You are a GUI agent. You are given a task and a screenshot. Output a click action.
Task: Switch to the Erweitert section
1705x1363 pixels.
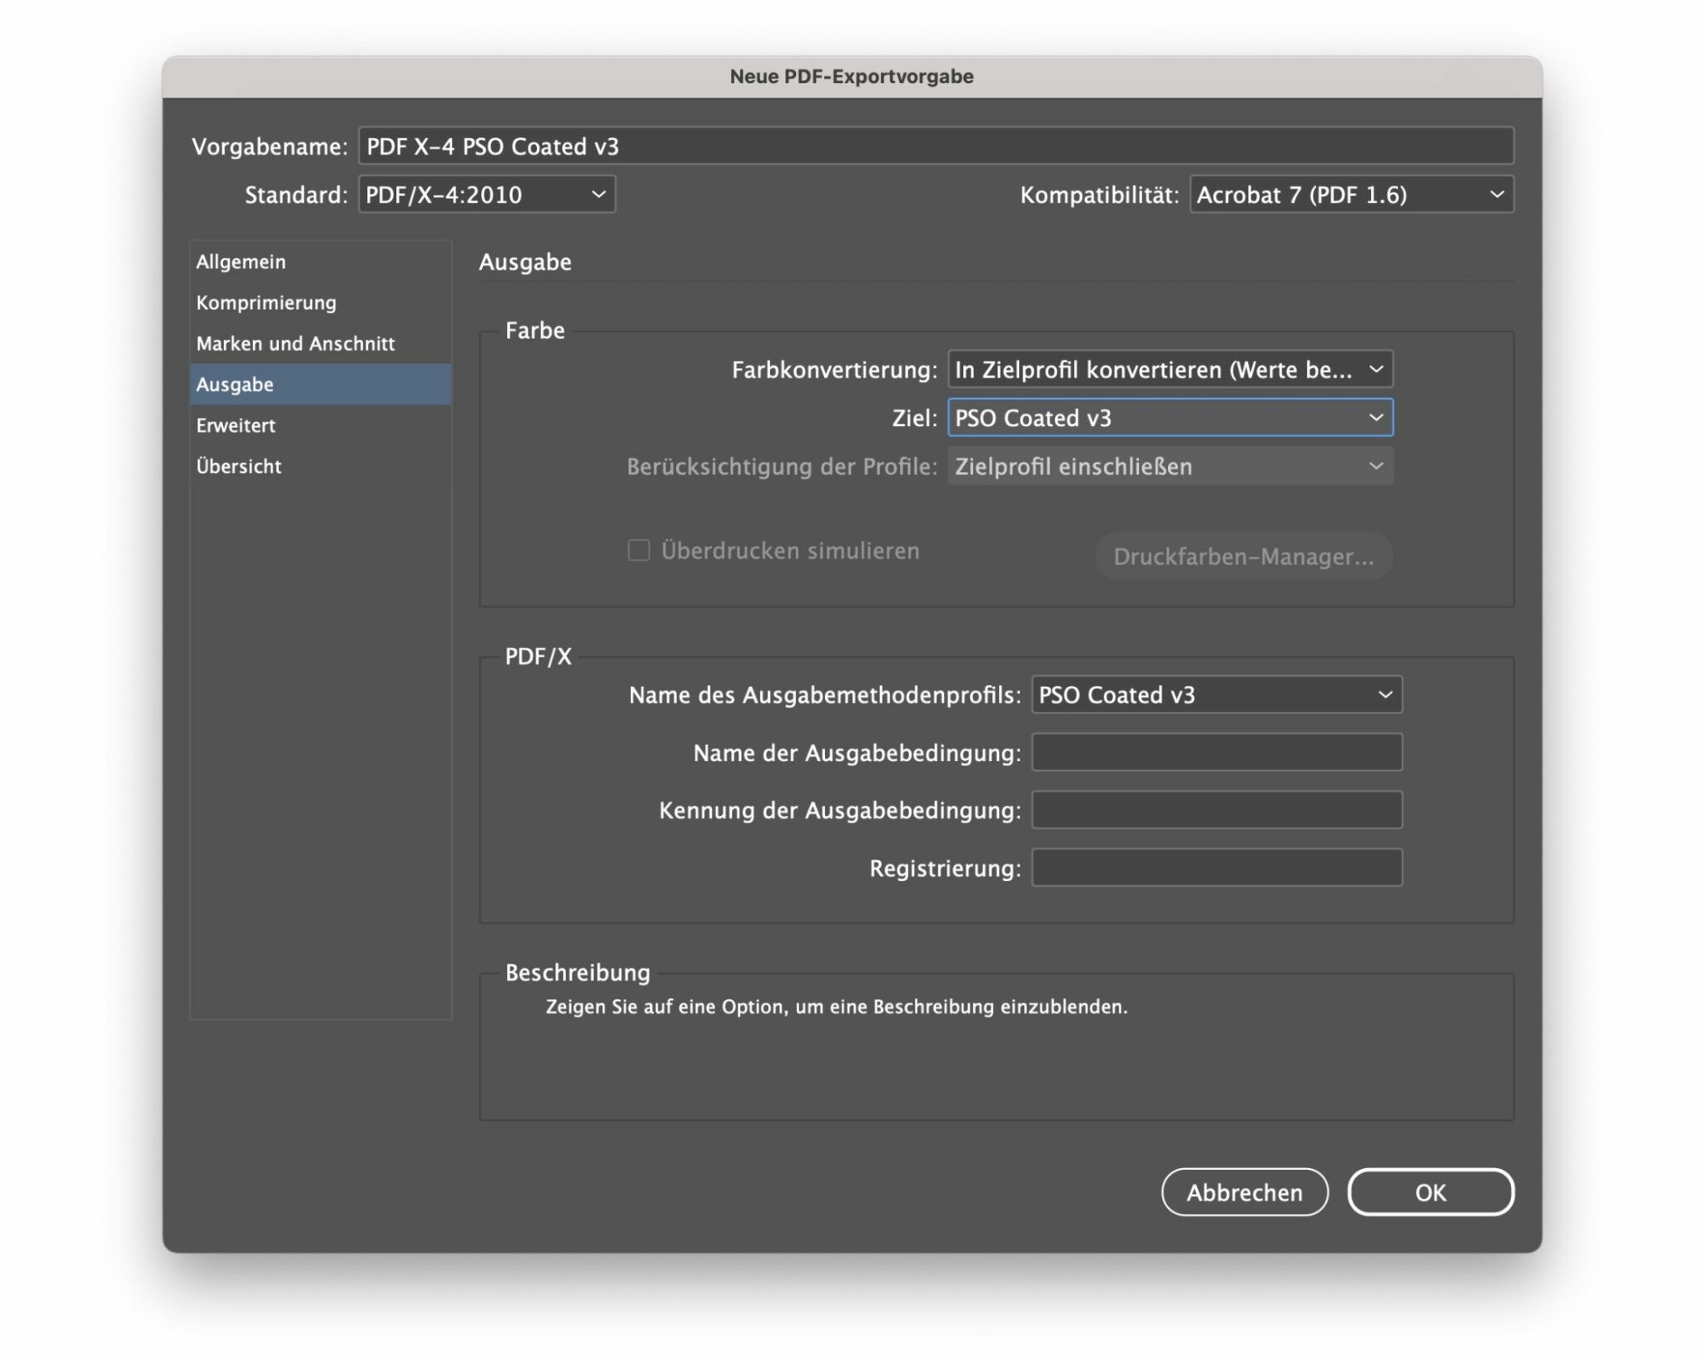[321, 425]
